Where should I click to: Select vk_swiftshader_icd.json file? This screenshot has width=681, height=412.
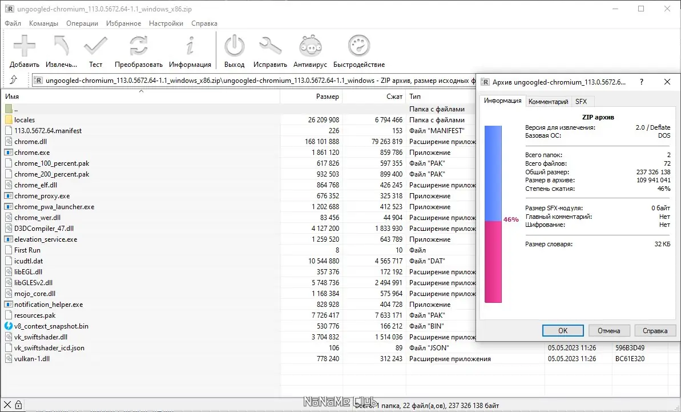(50, 348)
